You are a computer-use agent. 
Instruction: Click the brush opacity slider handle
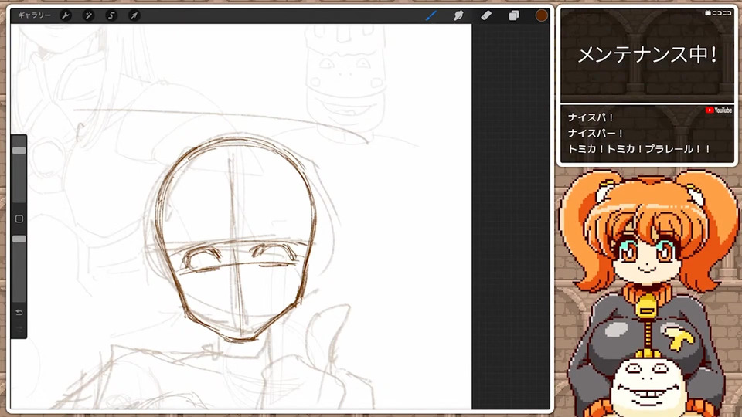point(19,239)
